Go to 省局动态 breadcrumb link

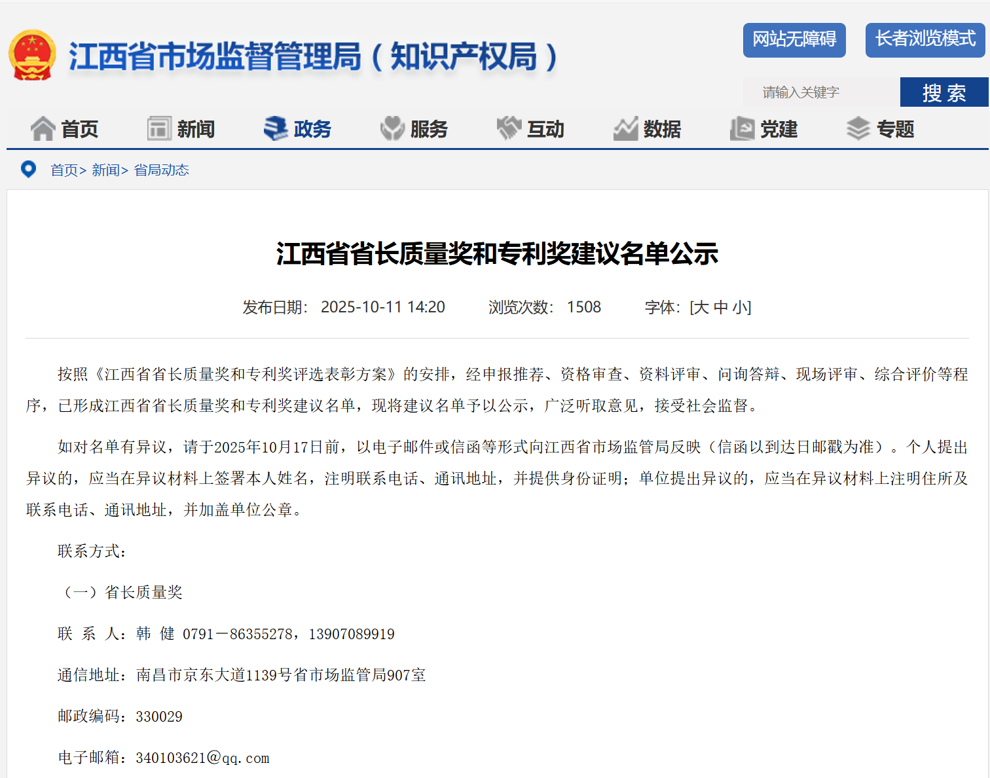[x=161, y=170]
